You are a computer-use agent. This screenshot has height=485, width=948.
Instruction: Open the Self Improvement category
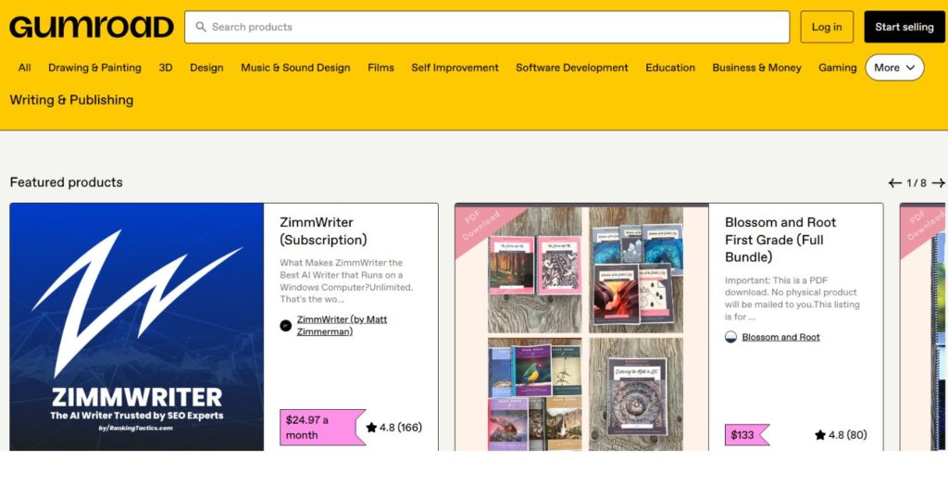coord(455,68)
